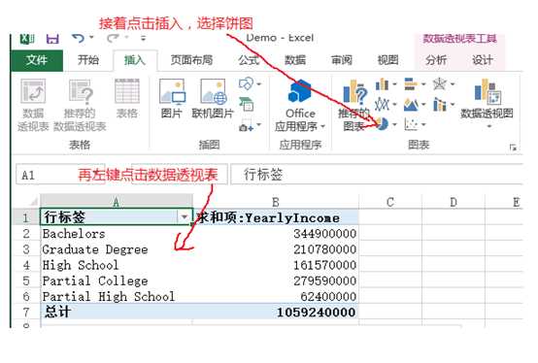Open the 图表 group dialog launcher
538x363 pixels.
coord(514,148)
